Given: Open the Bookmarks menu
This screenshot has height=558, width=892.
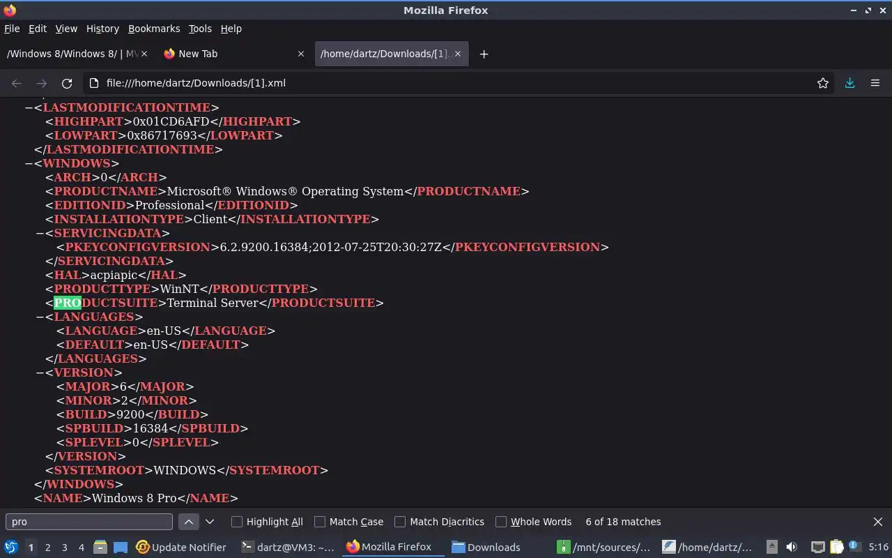Looking at the screenshot, I should (x=154, y=29).
